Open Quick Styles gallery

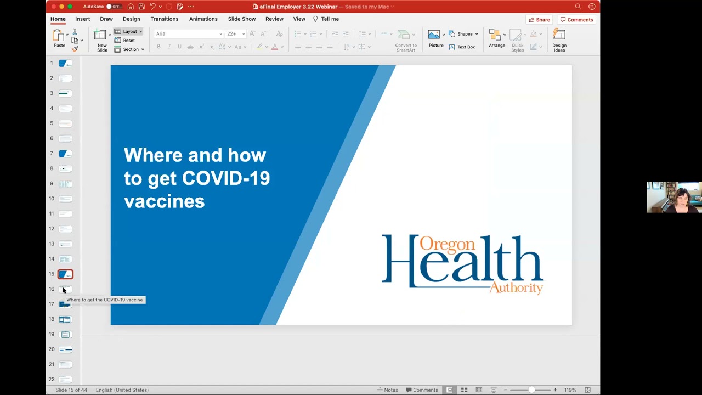tap(517, 41)
